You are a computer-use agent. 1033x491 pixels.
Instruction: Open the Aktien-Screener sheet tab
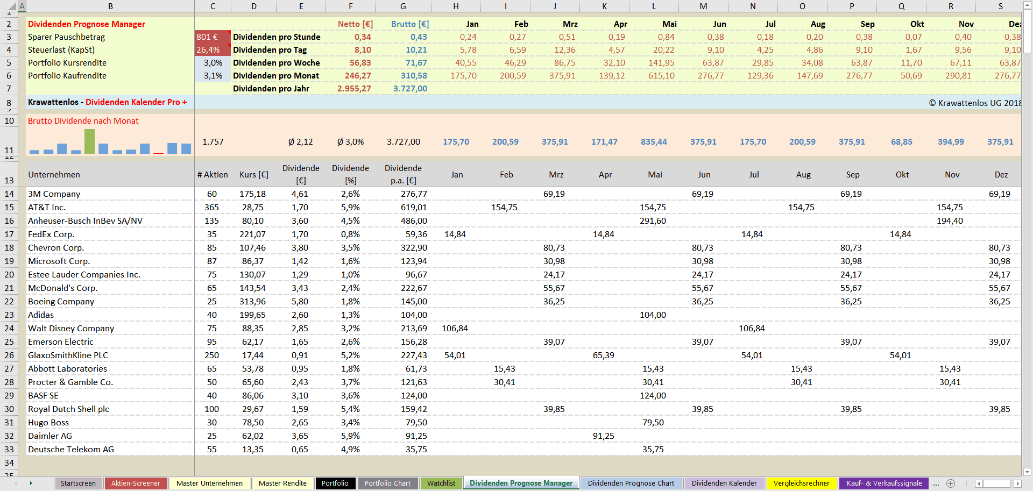(x=136, y=483)
